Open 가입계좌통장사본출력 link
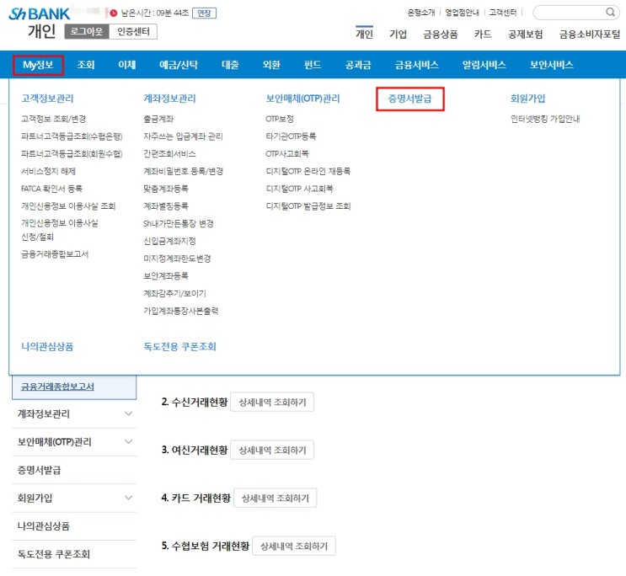Image resolution: width=626 pixels, height=576 pixels. point(181,311)
